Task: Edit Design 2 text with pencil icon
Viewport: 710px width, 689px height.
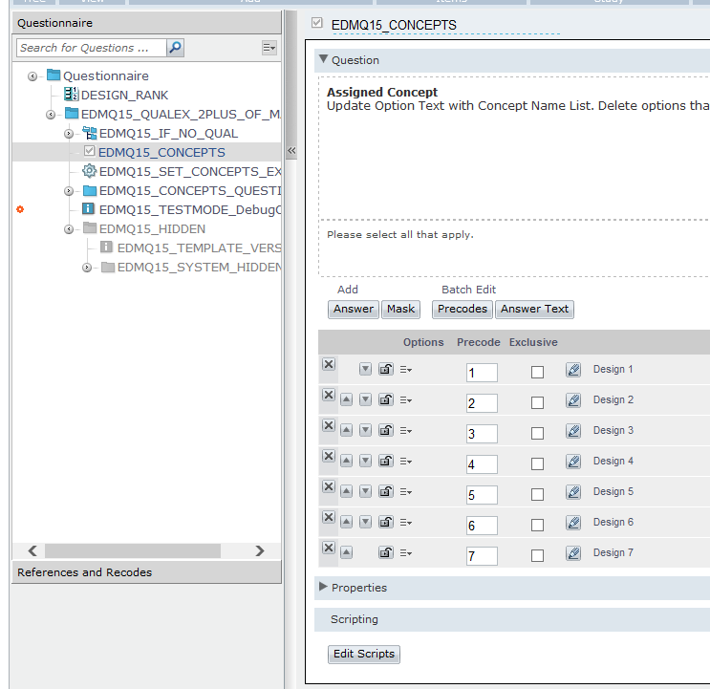Action: click(573, 400)
